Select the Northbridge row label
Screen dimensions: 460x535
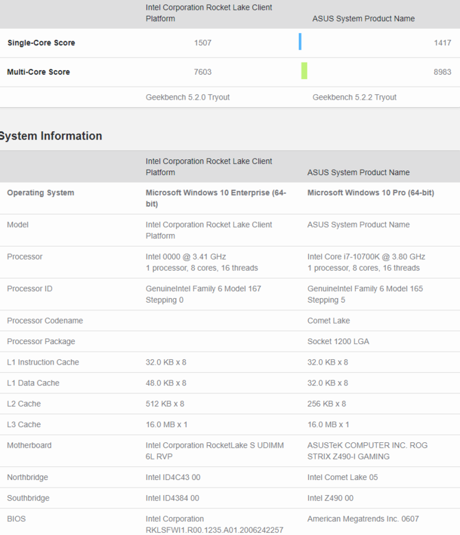(27, 478)
